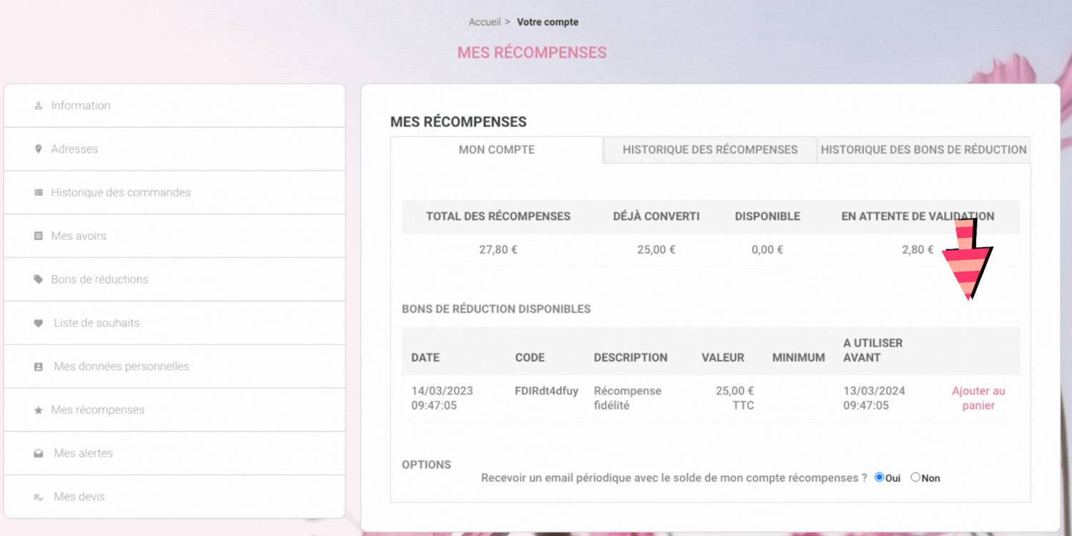This screenshot has height=536, width=1072.
Task: Open Information in the account sidebar
Action: click(174, 106)
